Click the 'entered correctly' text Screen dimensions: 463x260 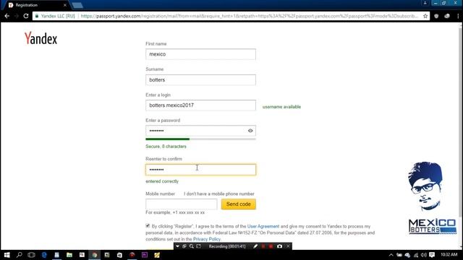pyautogui.click(x=162, y=181)
